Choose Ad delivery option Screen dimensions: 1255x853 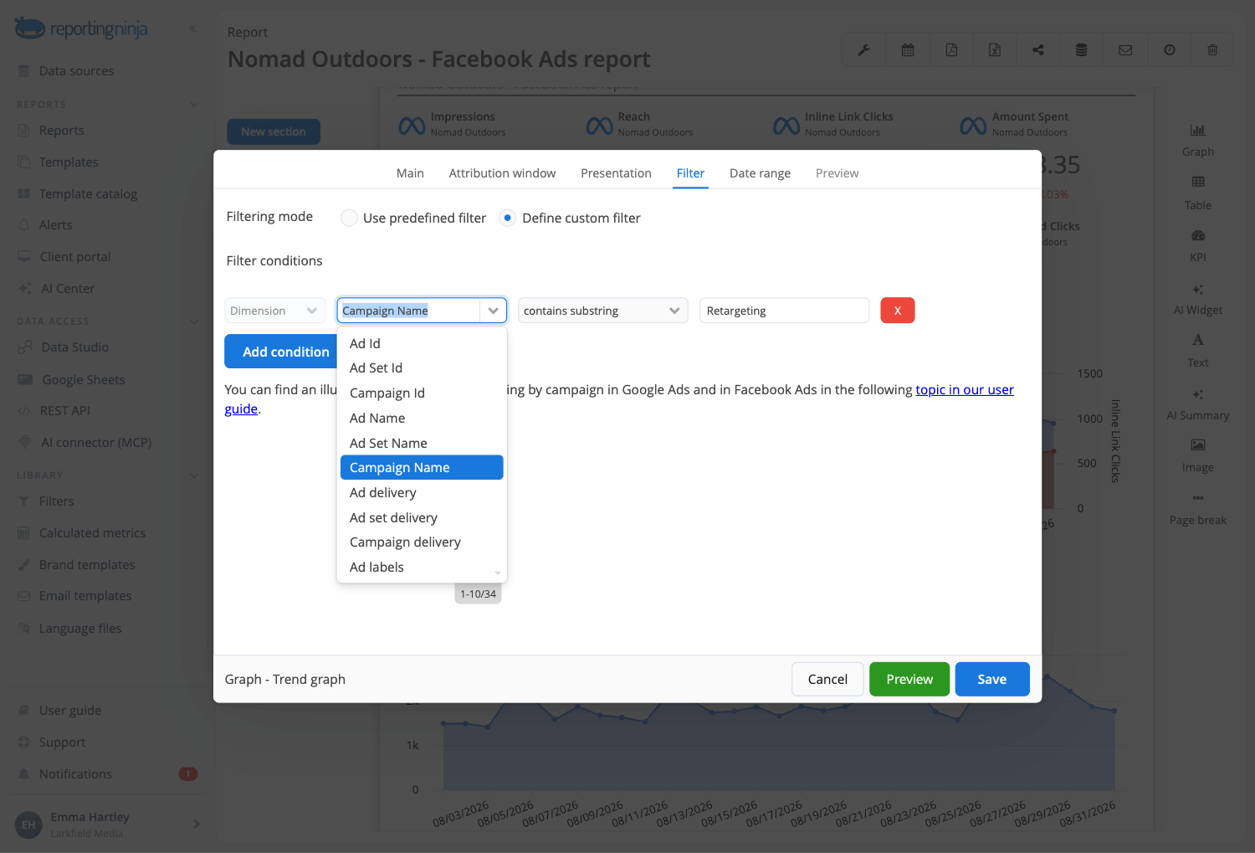click(x=422, y=492)
